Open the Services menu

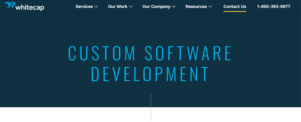84,6
